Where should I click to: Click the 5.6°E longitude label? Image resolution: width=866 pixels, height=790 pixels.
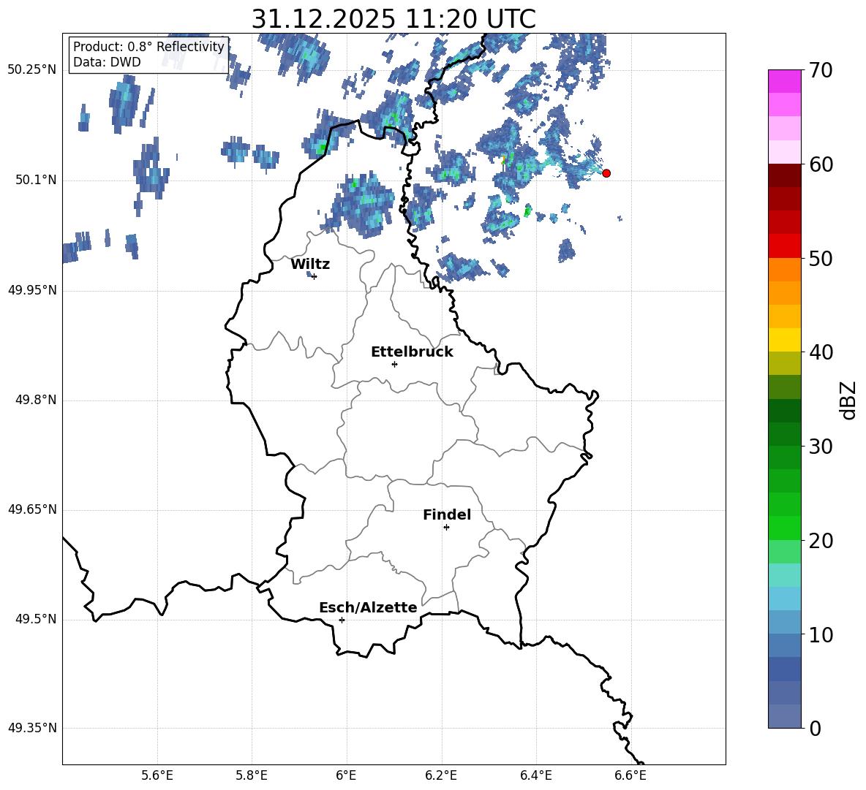pos(157,776)
